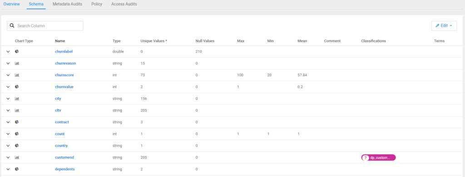This screenshot has height=177, width=465.
Task: Click the bar chart icon for customerid
Action: coord(17,157)
